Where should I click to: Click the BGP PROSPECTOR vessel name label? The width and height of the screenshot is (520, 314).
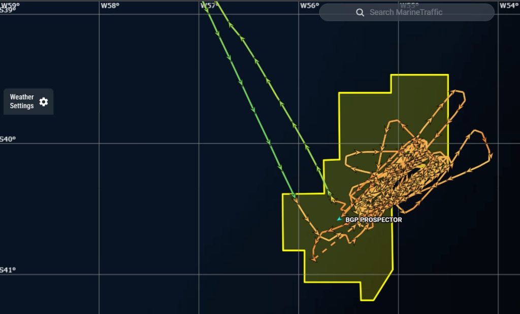373,220
